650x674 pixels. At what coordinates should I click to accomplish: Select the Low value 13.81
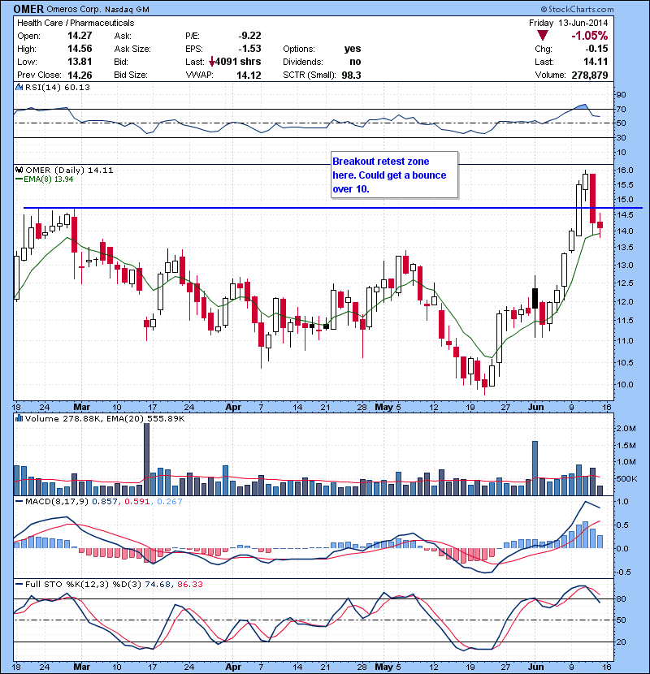(80, 62)
